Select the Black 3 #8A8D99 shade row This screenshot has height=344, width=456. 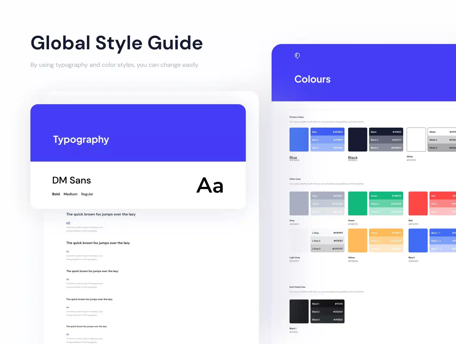(x=386, y=148)
